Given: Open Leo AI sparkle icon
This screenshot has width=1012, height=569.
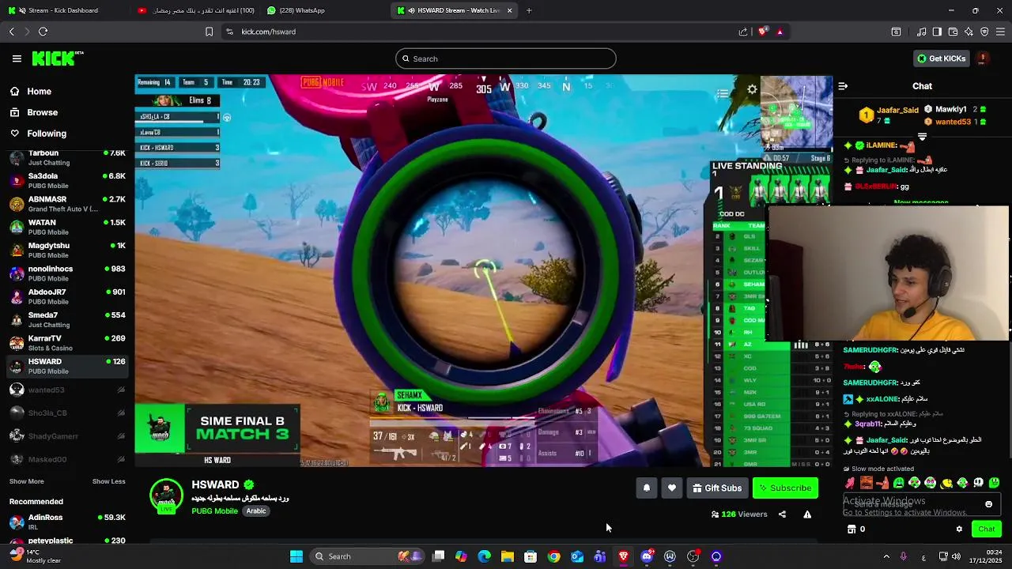Looking at the screenshot, I should [969, 32].
